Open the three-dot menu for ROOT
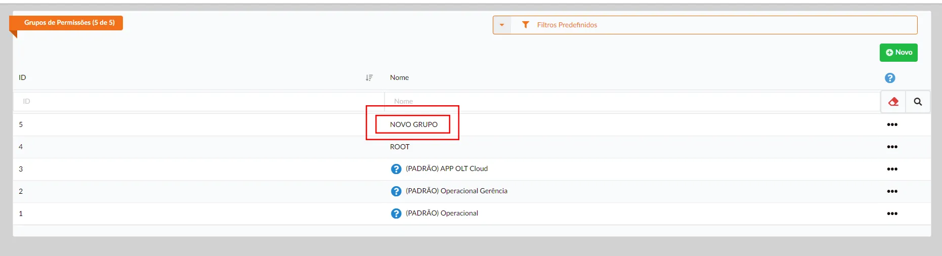The image size is (942, 256). [x=892, y=147]
